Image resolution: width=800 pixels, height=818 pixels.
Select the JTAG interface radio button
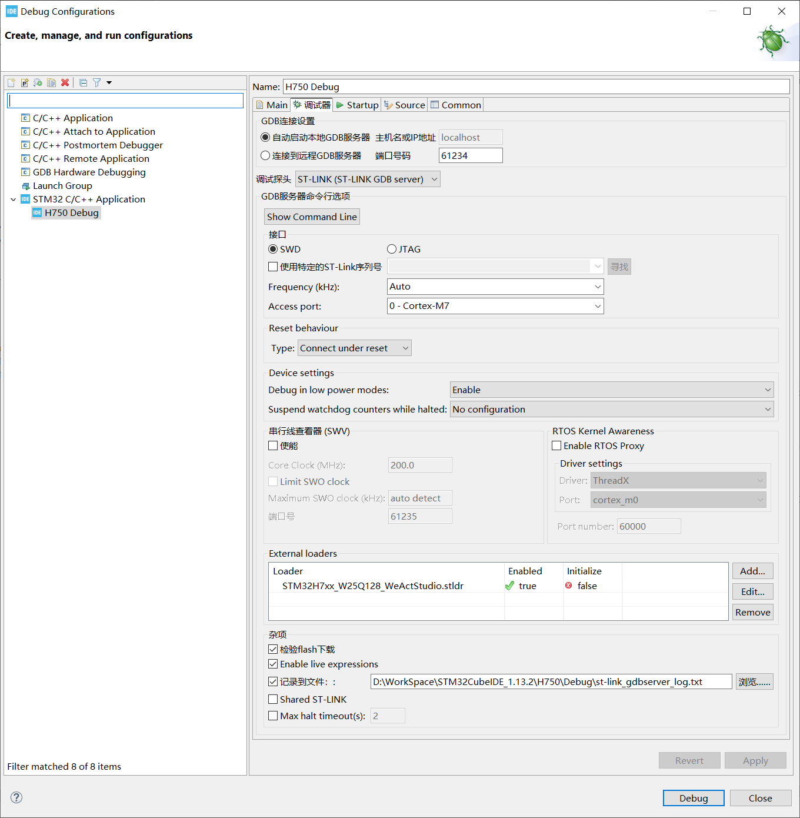[x=392, y=249]
